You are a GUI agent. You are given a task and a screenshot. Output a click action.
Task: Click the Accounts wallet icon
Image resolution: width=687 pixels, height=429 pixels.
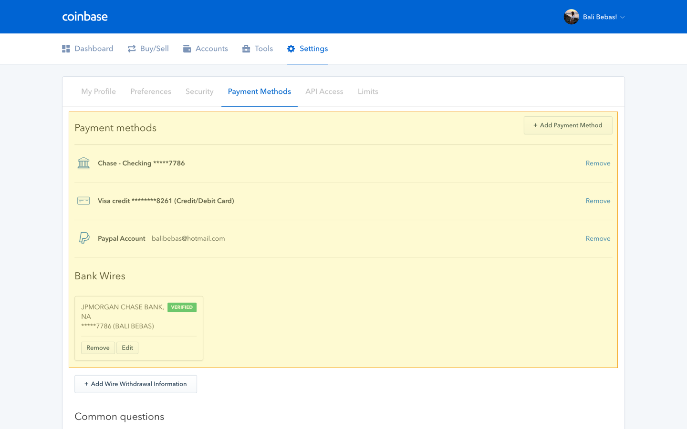(187, 49)
